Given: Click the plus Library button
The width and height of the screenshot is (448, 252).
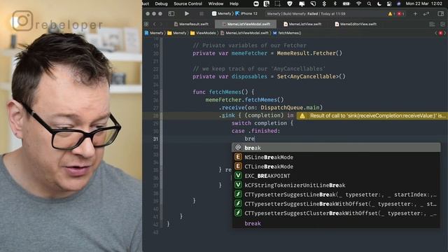Looking at the screenshot, I should [x=415, y=13].
